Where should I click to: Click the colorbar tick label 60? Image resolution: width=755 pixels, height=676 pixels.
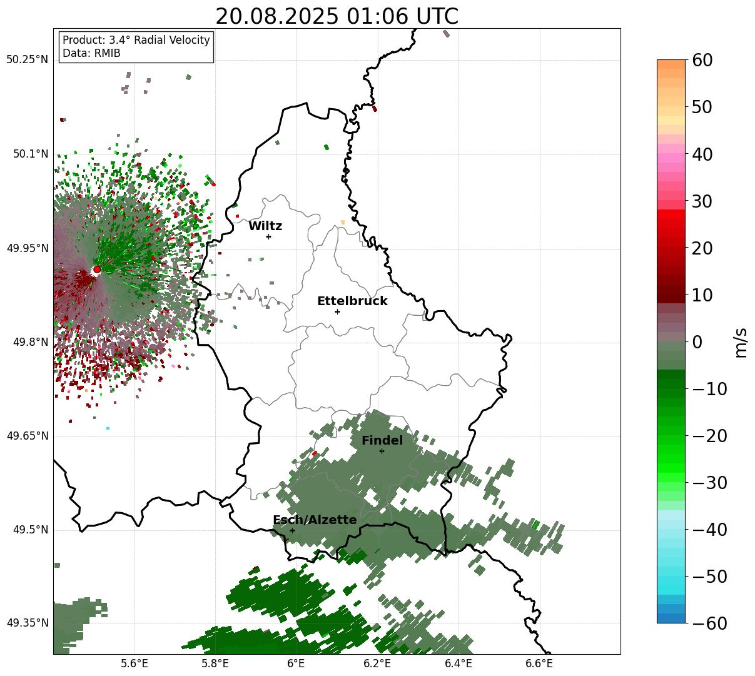click(701, 60)
